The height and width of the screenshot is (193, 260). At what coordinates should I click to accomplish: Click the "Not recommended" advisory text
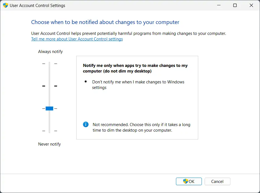click(141, 127)
